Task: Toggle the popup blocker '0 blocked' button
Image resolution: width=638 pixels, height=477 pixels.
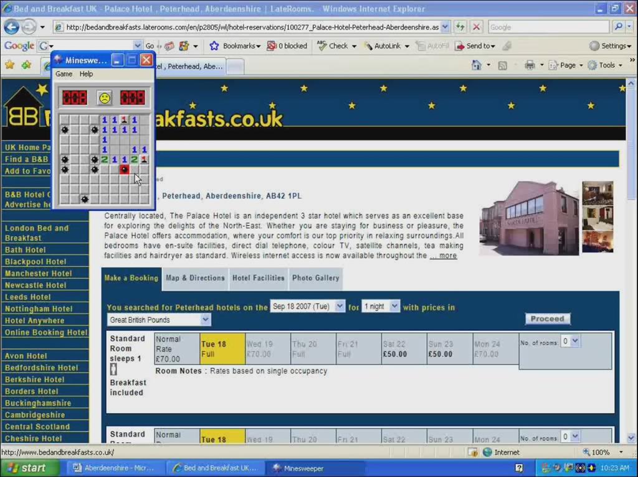Action: pyautogui.click(x=287, y=46)
